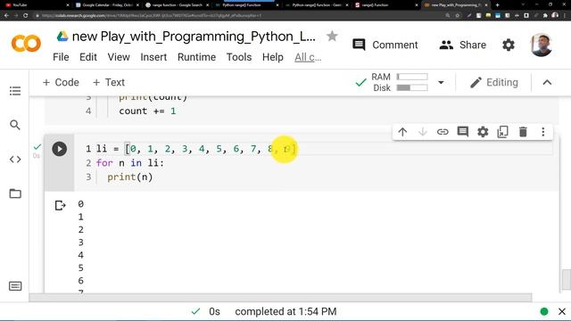Open the View menu

(x=119, y=57)
